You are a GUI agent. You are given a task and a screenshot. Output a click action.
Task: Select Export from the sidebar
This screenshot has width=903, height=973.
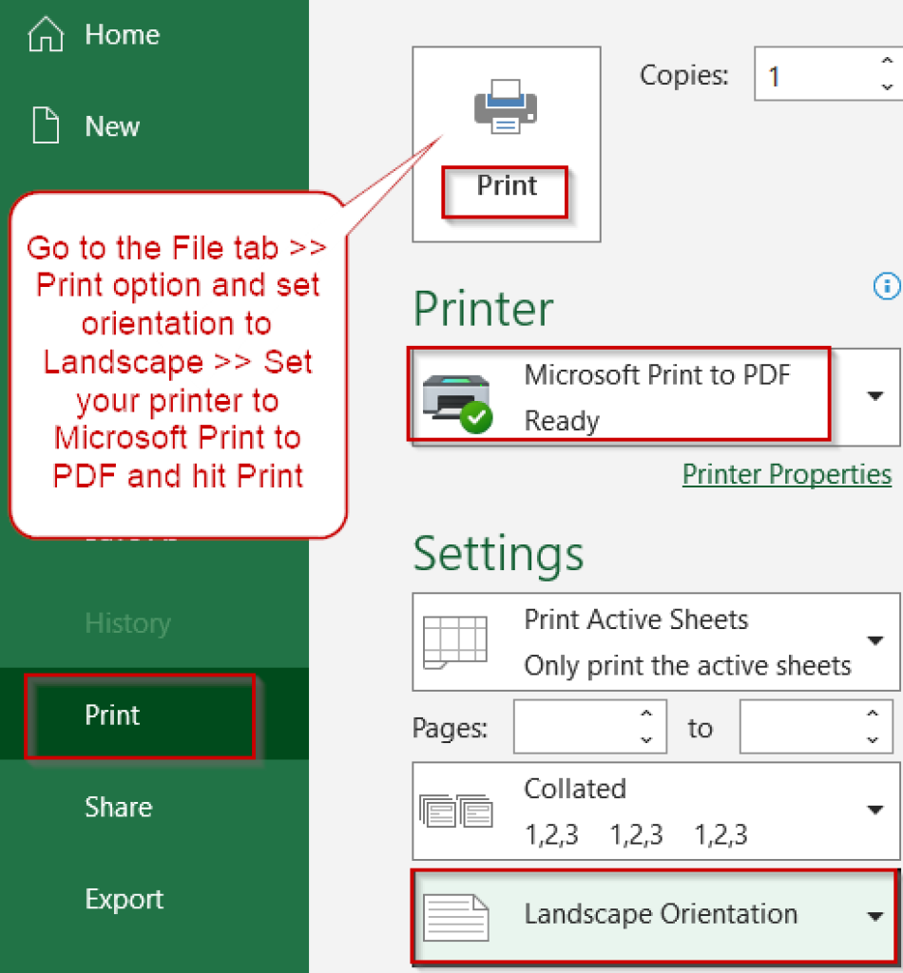pyautogui.click(x=124, y=898)
